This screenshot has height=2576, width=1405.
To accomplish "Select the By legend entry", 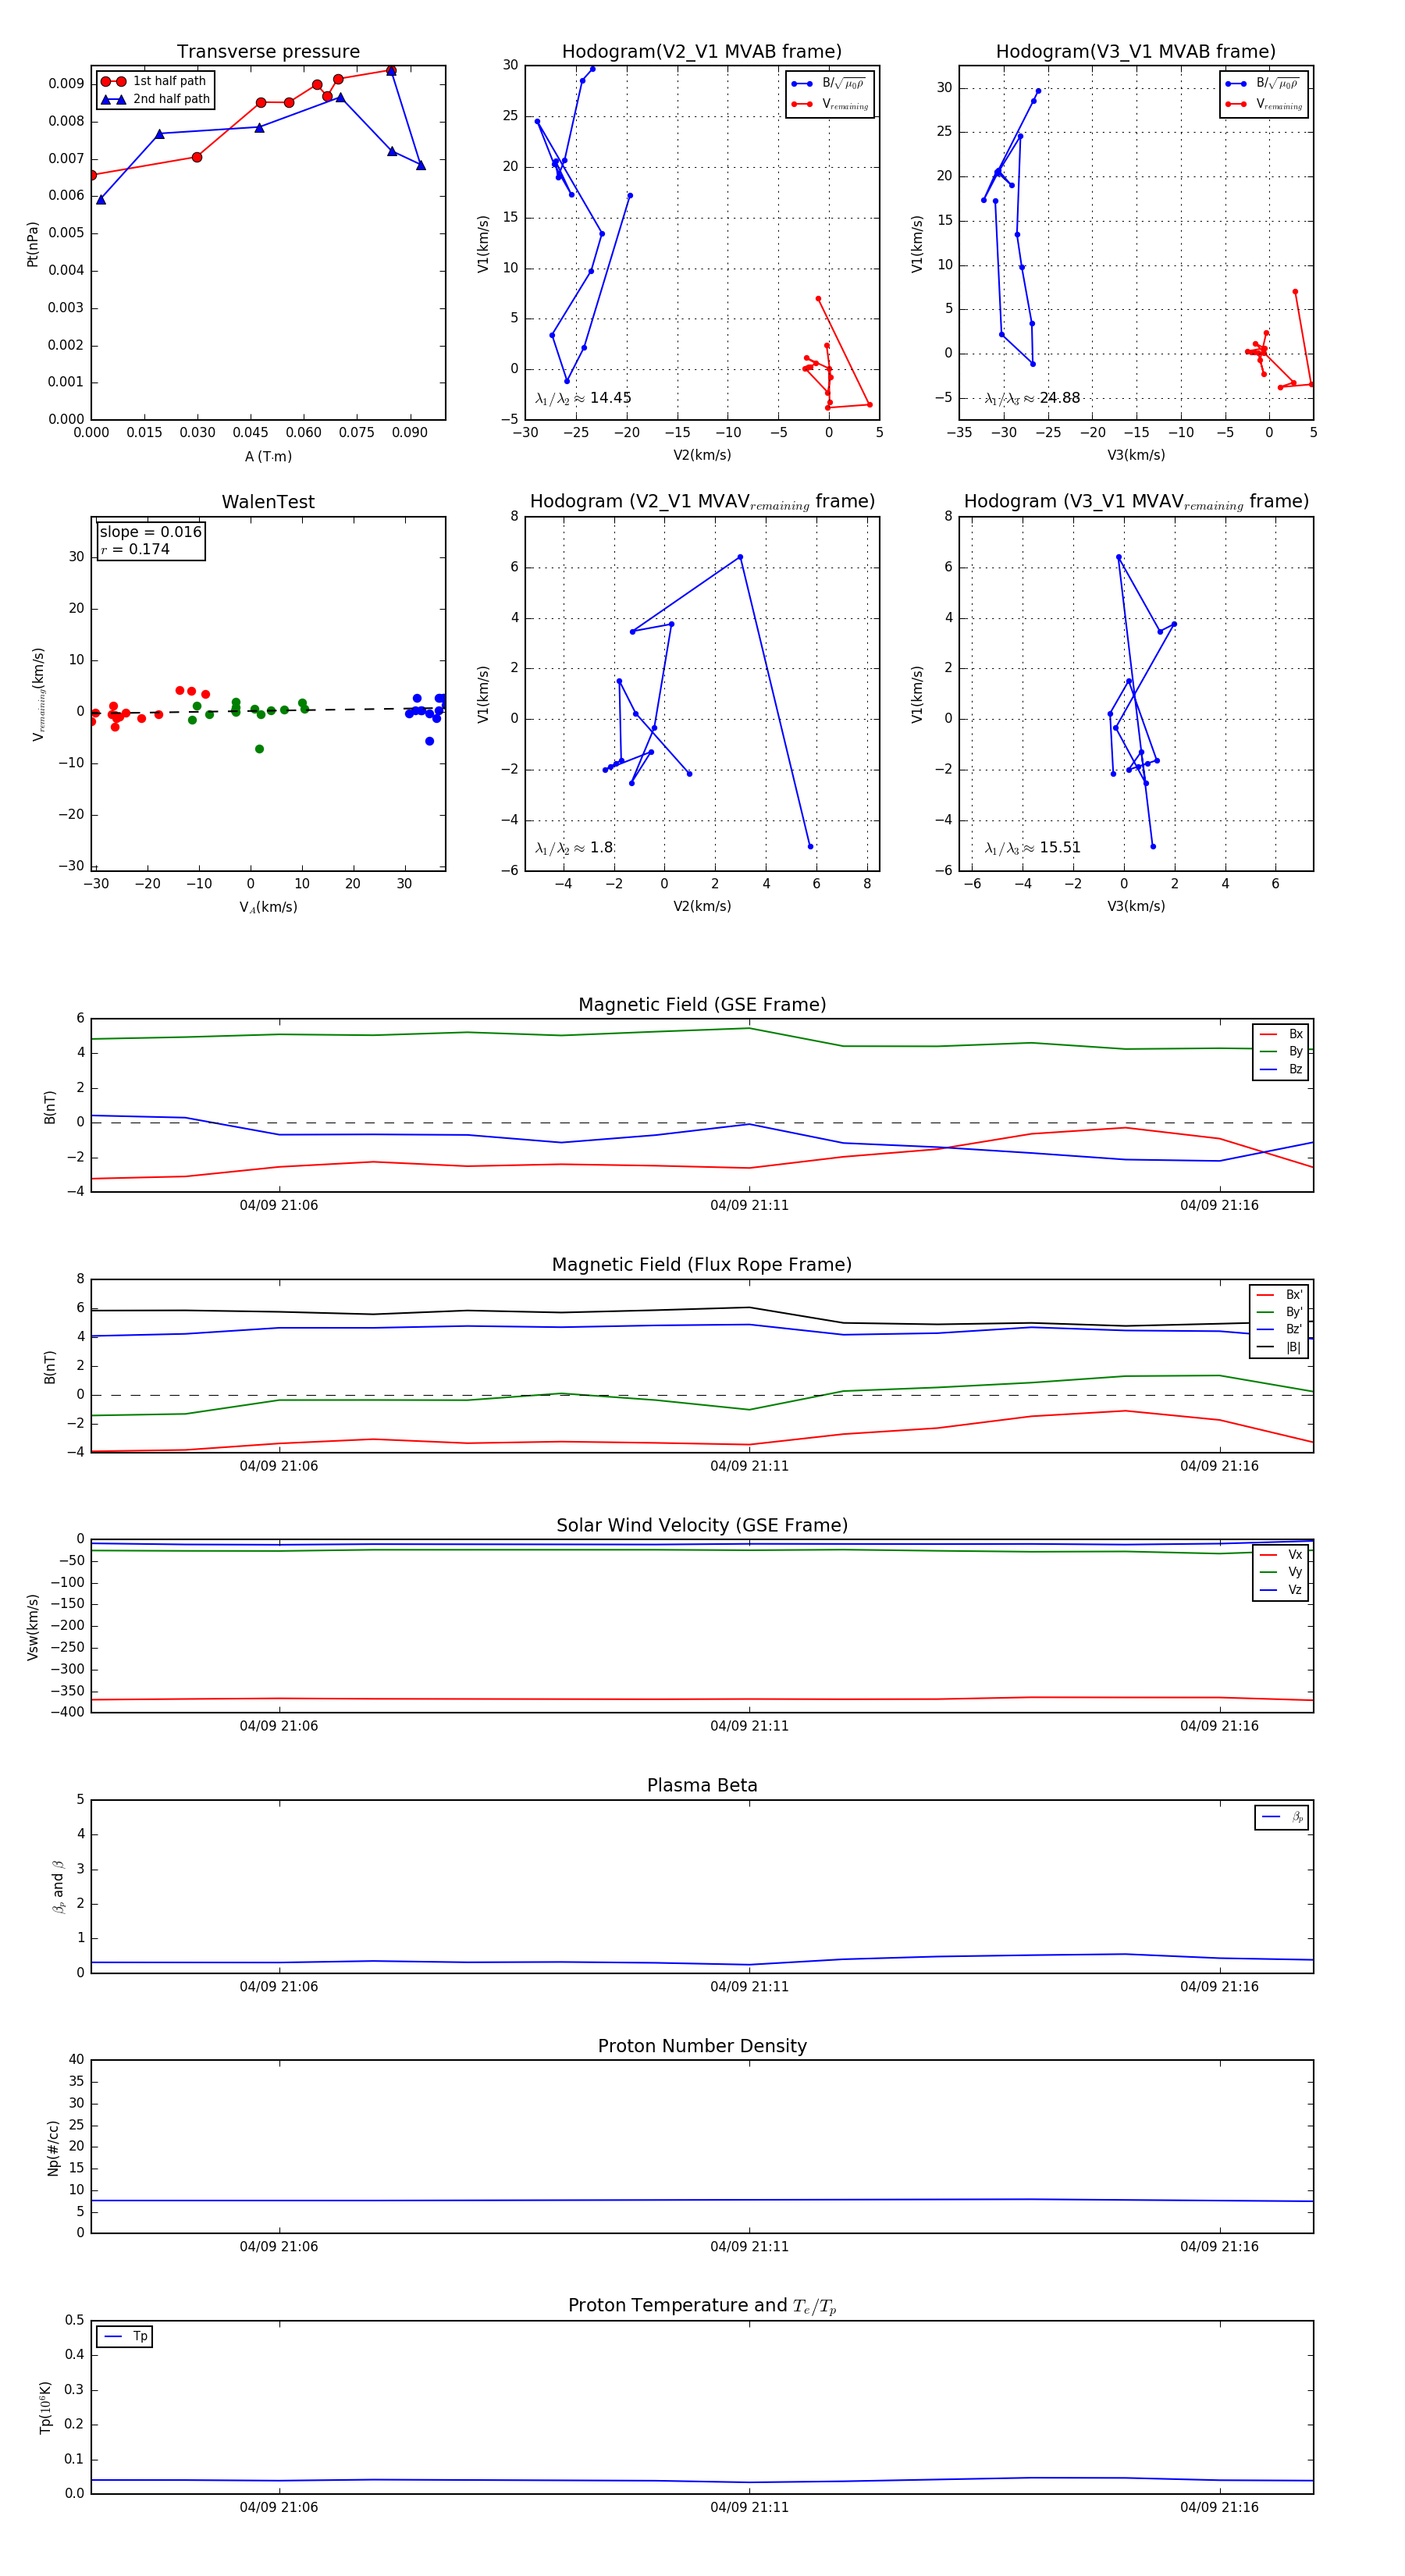I will [x=1281, y=1051].
